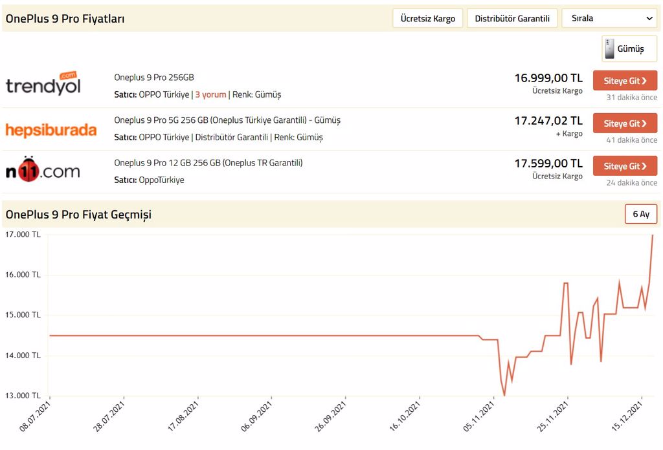Viewport: 663px width, 450px height.
Task: Open the 3 yorum reviews link
Action: tap(210, 94)
